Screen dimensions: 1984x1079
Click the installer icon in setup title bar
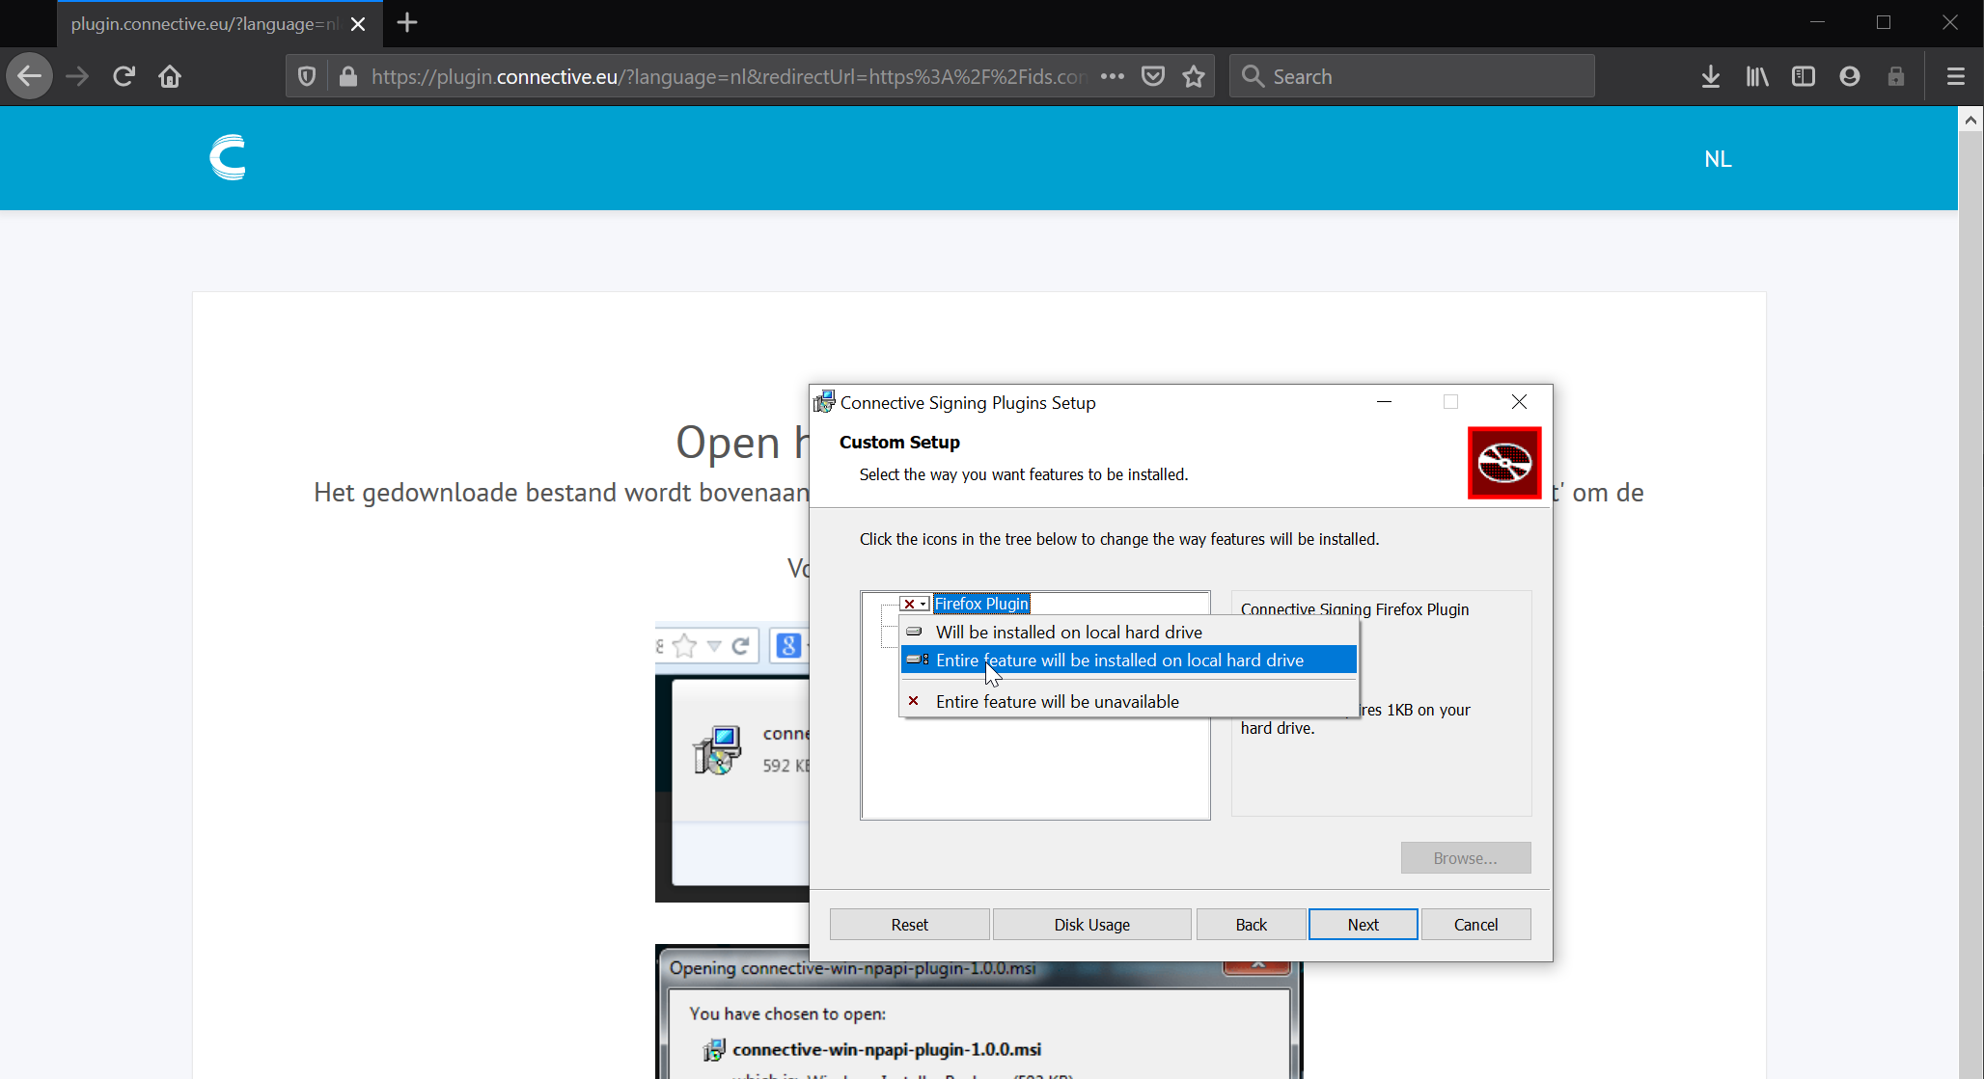[824, 402]
